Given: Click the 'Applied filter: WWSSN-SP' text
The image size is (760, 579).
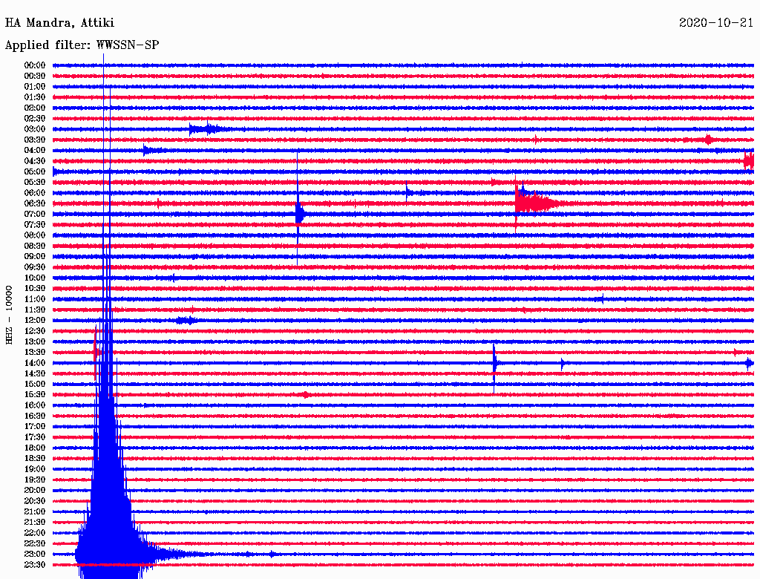Looking at the screenshot, I should click(82, 45).
